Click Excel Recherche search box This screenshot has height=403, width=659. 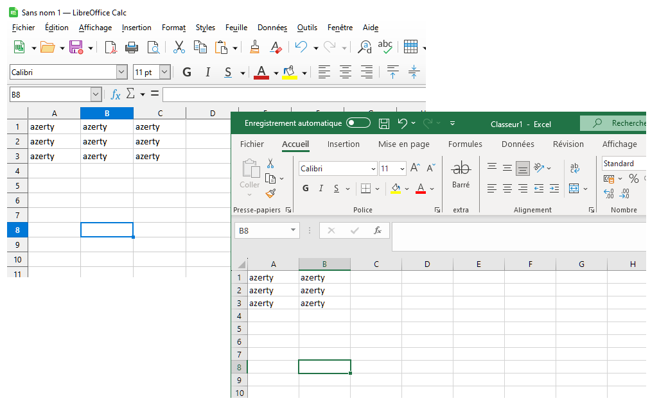[x=613, y=123]
